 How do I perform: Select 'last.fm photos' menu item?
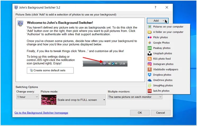click(168, 91)
